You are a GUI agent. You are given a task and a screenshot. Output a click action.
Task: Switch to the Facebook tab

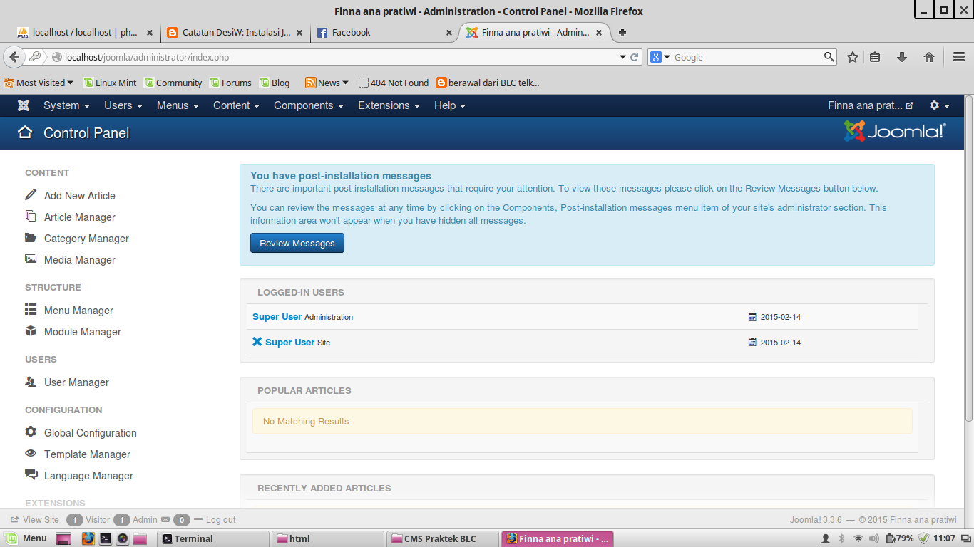384,33
